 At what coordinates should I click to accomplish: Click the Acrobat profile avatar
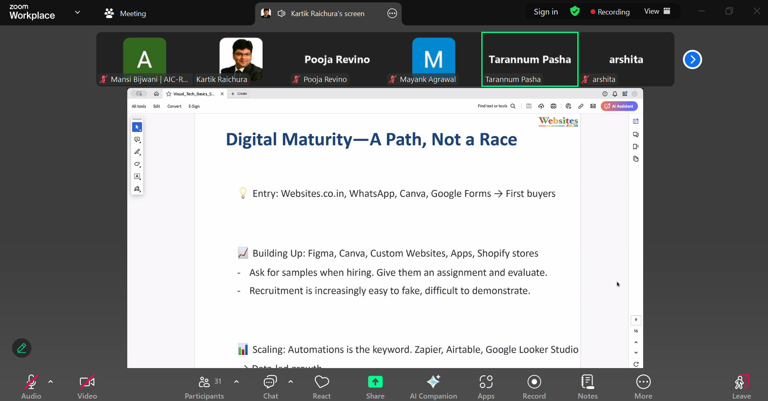click(634, 94)
